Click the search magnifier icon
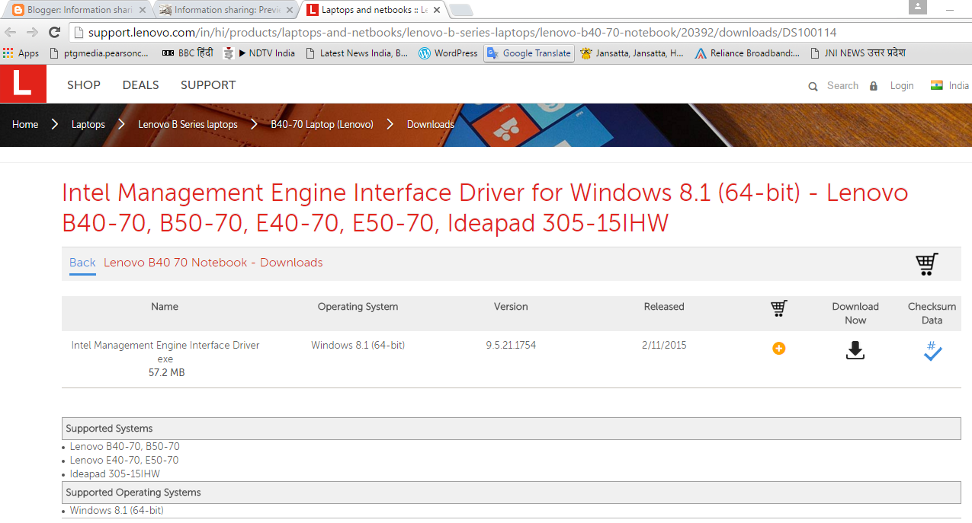The width and height of the screenshot is (972, 523). pyautogui.click(x=813, y=86)
